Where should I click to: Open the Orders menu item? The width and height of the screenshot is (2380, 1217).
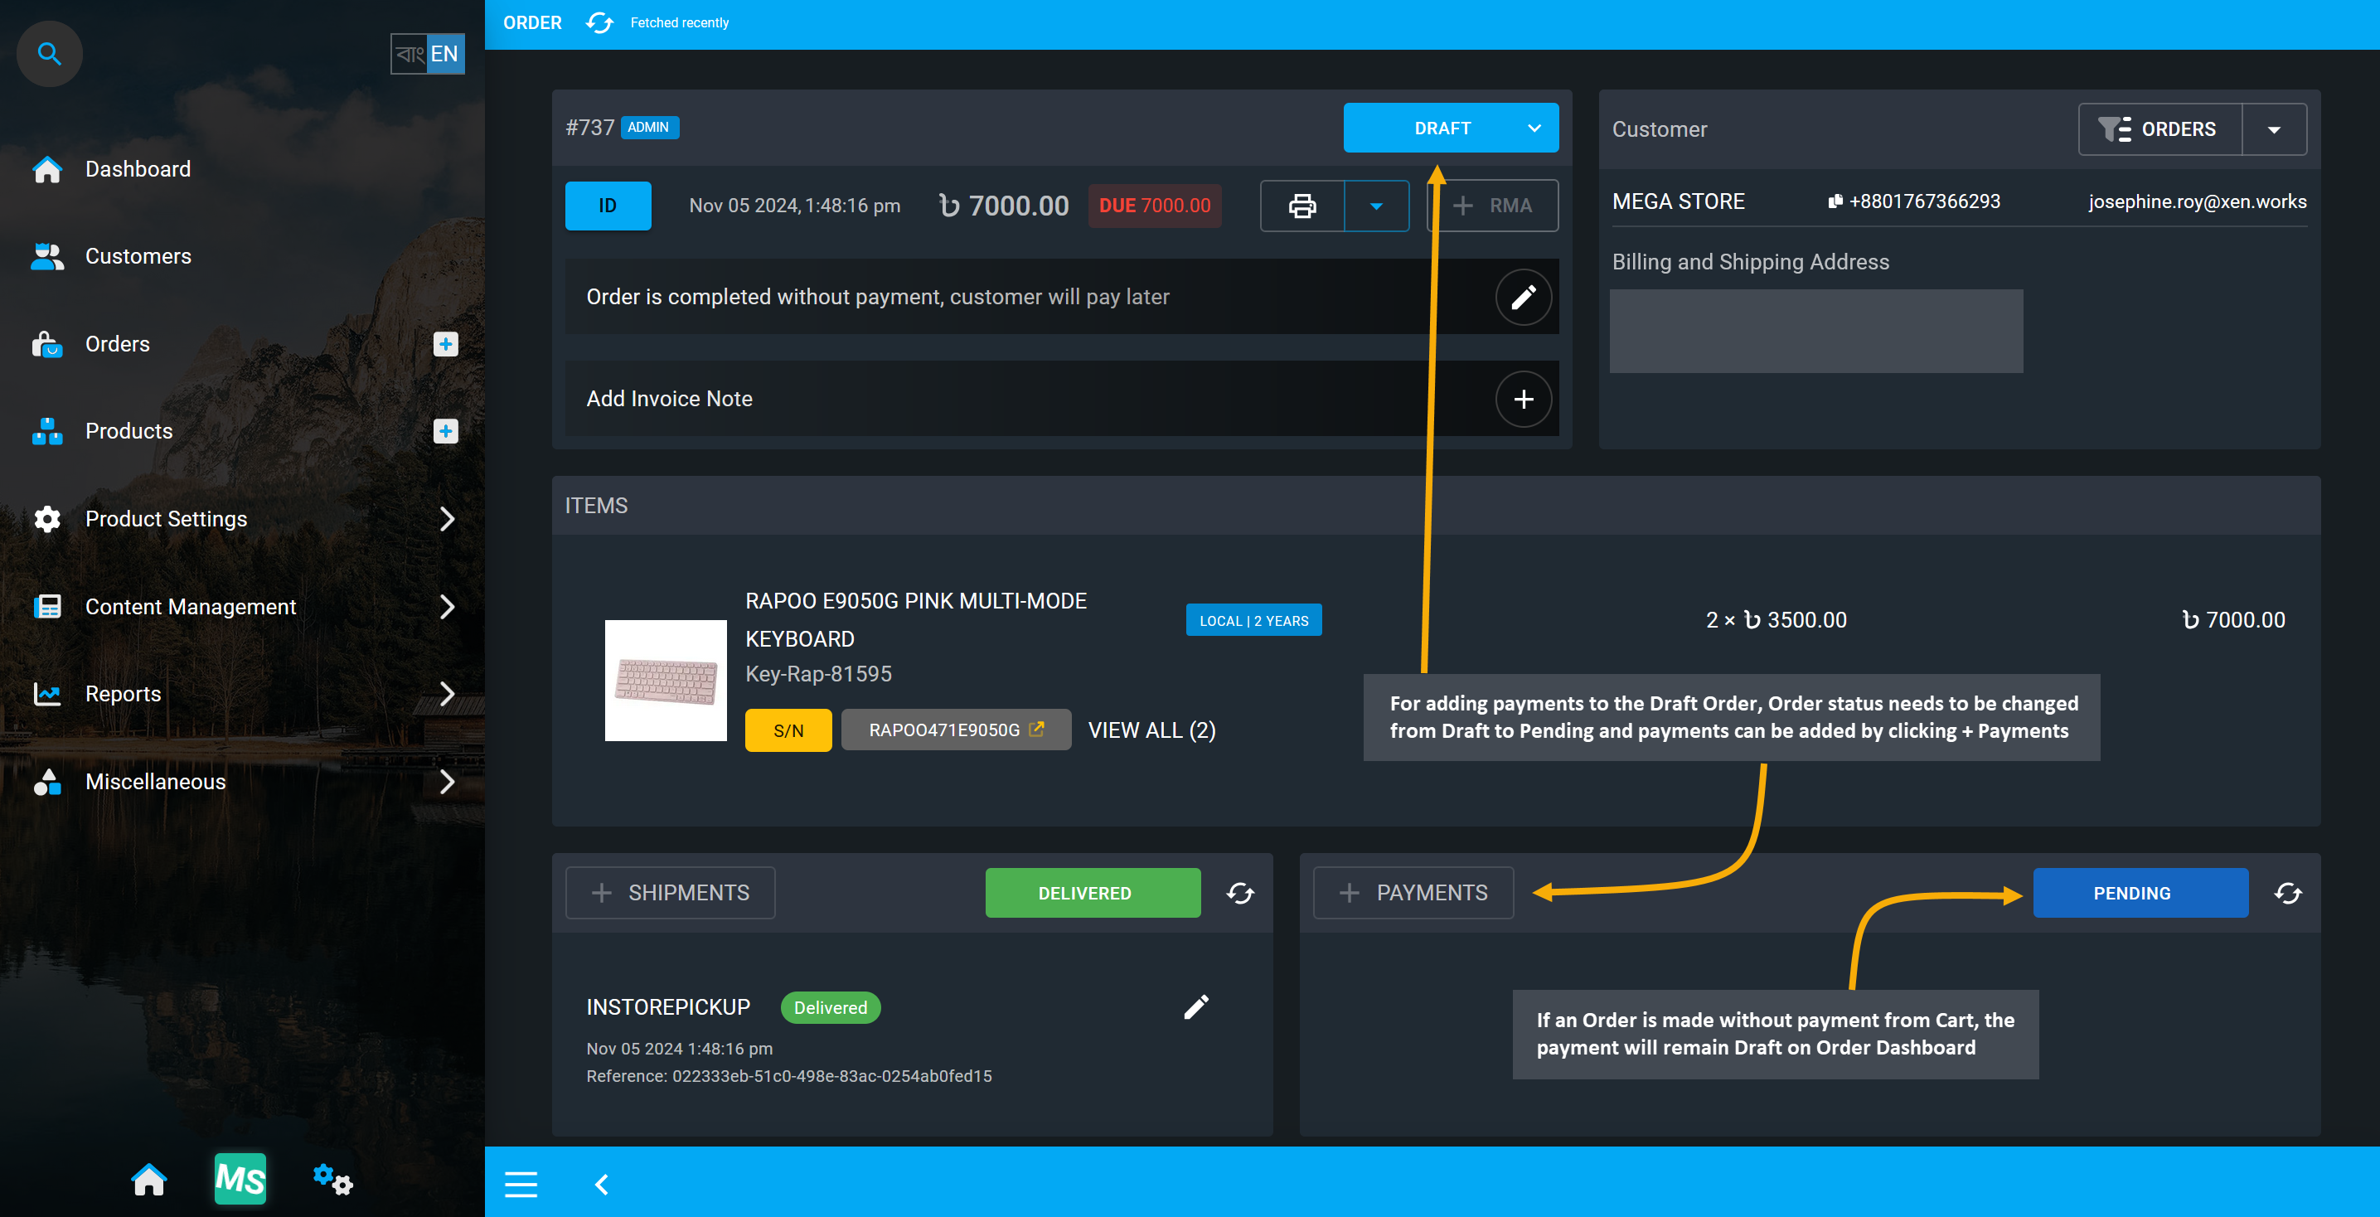coord(116,342)
